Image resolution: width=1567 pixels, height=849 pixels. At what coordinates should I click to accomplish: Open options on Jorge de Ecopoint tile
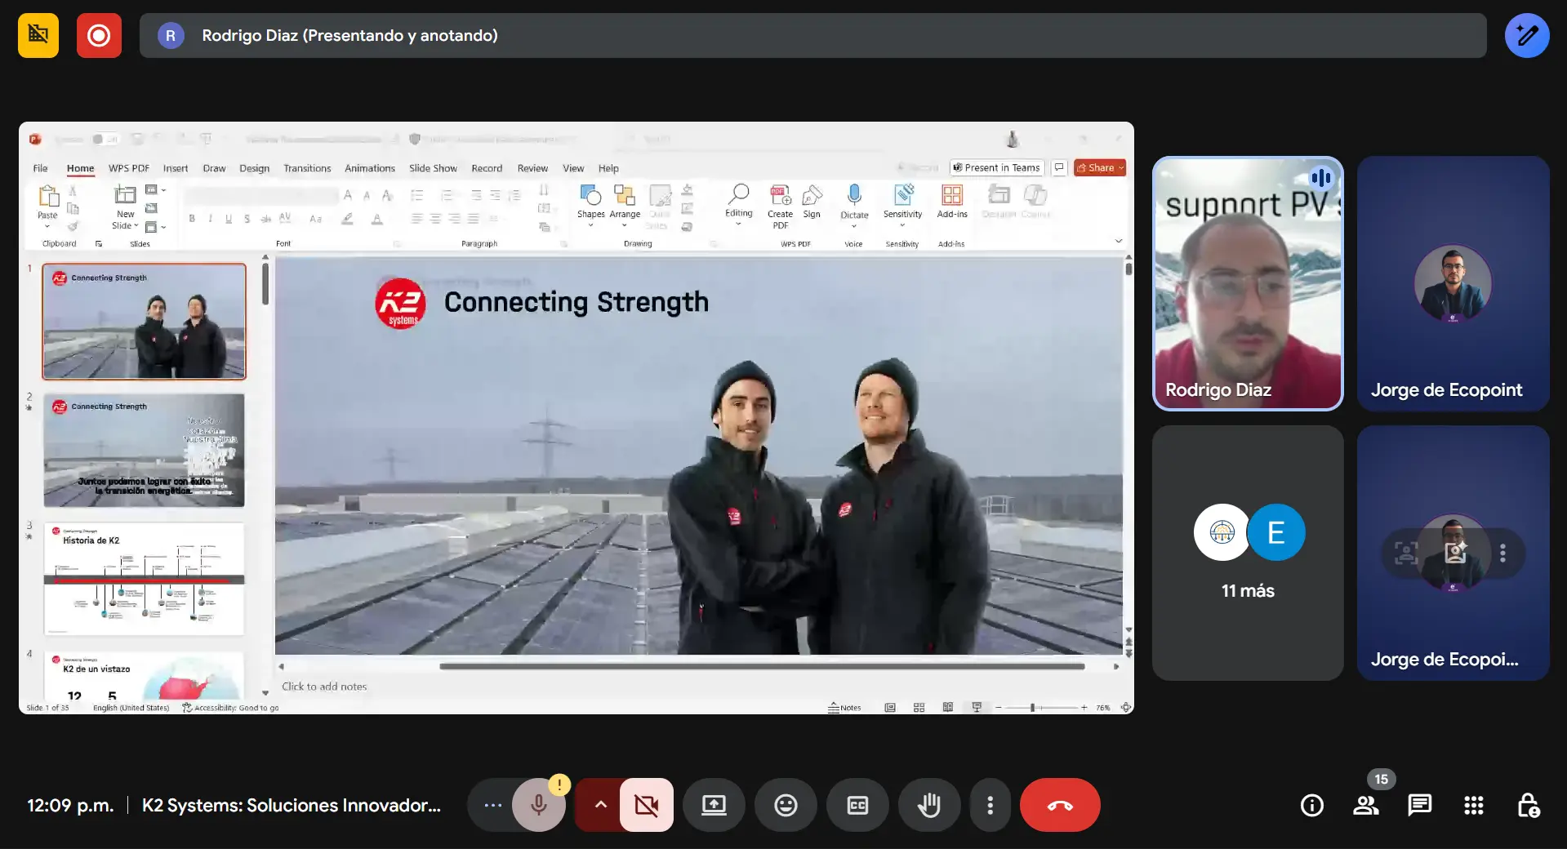[1502, 553]
